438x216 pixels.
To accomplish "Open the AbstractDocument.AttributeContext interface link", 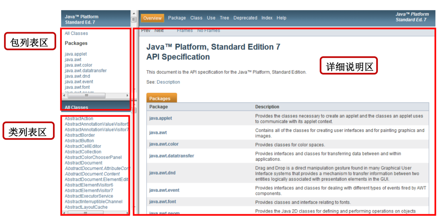I will [x=97, y=168].
